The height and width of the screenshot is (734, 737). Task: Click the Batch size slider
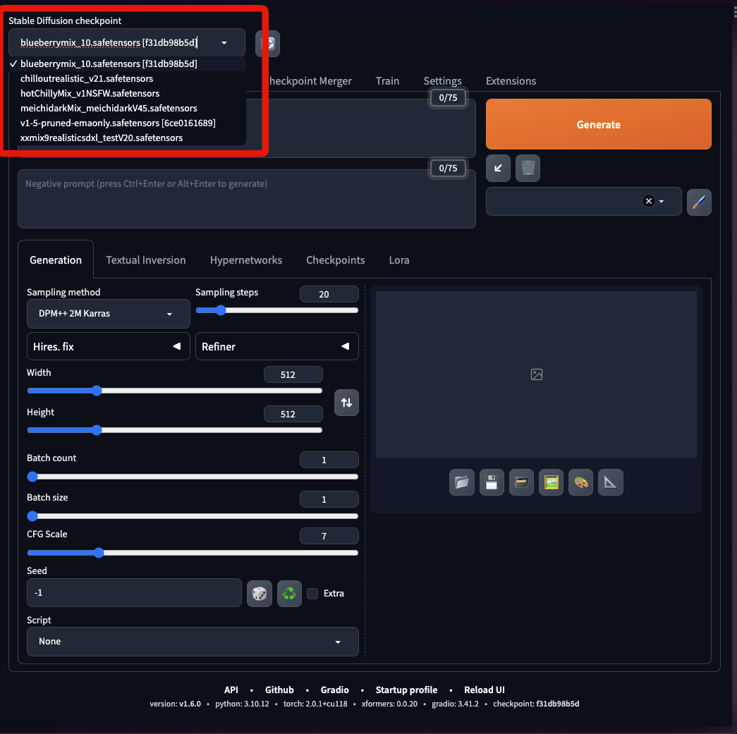tap(193, 516)
